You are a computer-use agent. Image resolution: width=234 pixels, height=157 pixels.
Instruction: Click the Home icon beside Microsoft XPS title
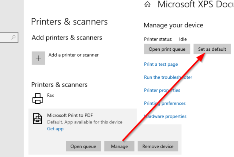pyautogui.click(x=148, y=5)
